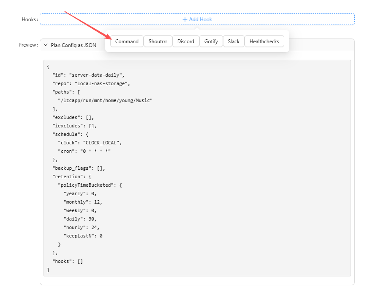Select Shoutrrr from the hook options
The width and height of the screenshot is (370, 287).
click(x=158, y=41)
